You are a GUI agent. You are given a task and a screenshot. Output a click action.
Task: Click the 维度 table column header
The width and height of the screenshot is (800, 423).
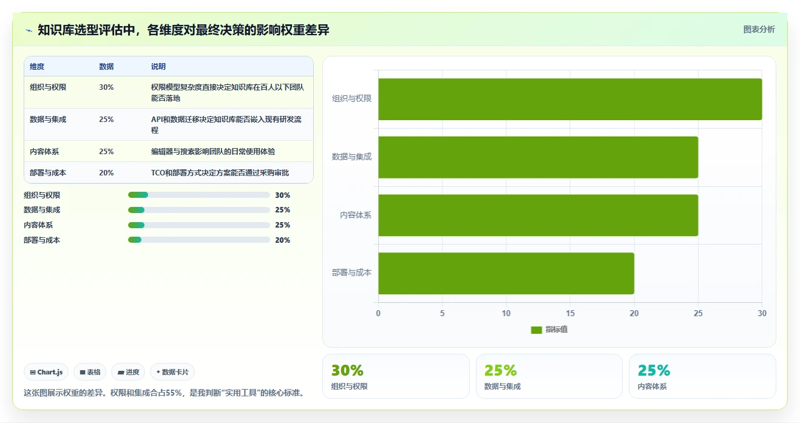37,67
